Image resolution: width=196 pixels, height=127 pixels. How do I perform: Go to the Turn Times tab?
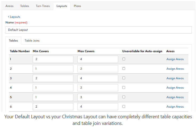point(43,6)
